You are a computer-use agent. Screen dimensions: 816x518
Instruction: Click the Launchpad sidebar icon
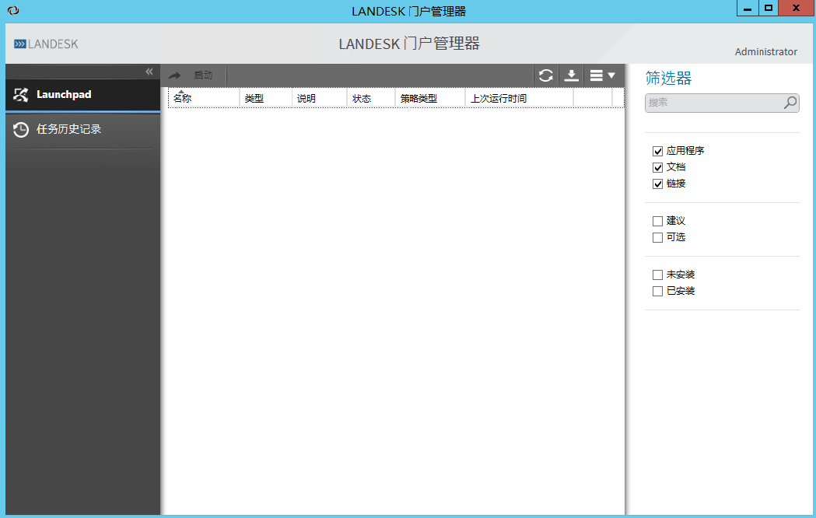21,95
